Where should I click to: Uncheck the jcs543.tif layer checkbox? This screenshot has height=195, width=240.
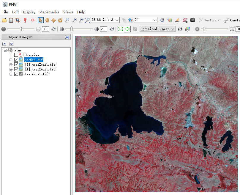click(x=16, y=60)
